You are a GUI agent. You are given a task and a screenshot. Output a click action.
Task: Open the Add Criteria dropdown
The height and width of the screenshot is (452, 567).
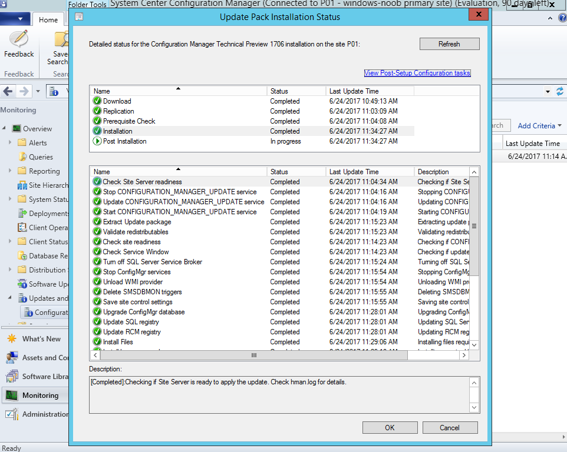[x=539, y=125]
